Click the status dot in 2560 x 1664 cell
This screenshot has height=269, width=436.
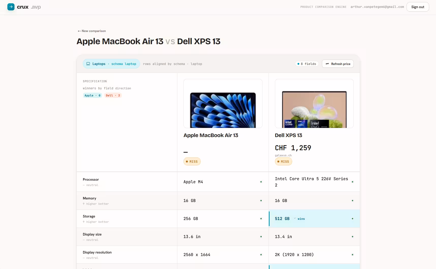point(261,255)
